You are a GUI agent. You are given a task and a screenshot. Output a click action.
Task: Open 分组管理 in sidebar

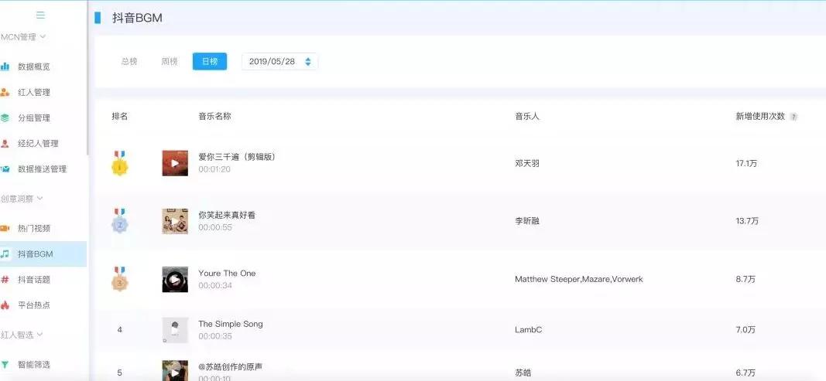pos(34,118)
